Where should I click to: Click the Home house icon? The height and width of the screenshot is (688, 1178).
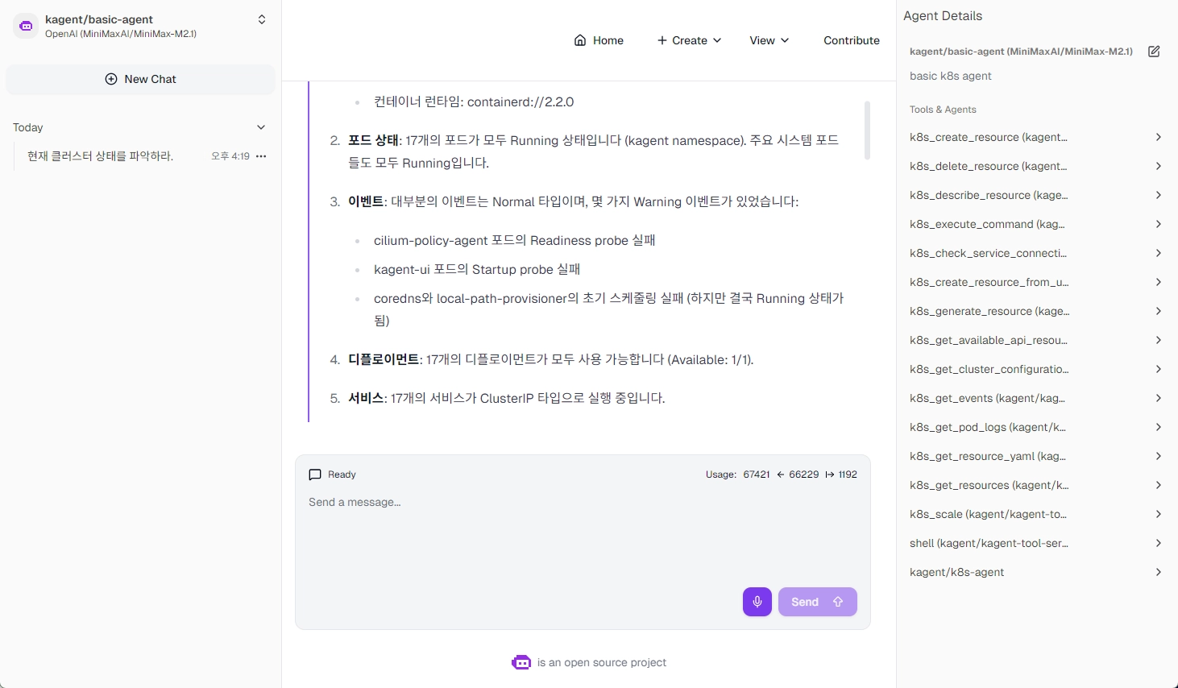point(580,40)
